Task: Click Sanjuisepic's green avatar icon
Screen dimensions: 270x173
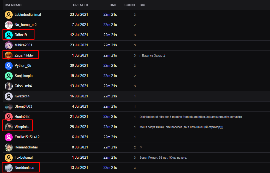Action: point(9,76)
